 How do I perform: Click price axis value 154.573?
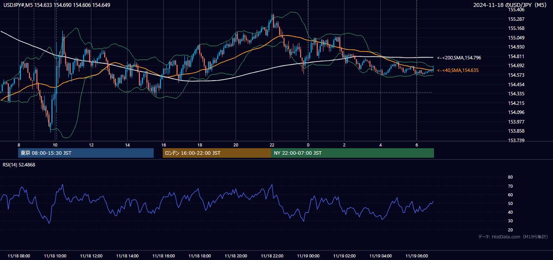pyautogui.click(x=516, y=75)
